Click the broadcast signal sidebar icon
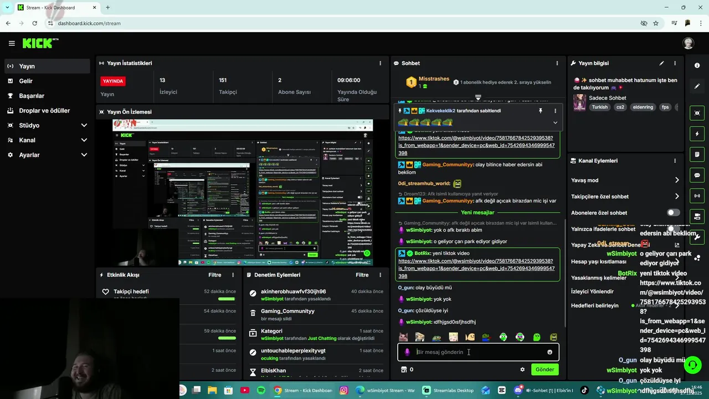 click(697, 196)
